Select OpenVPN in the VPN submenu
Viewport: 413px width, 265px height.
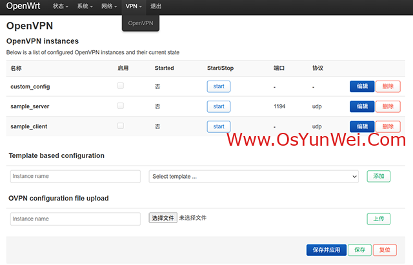tap(140, 23)
